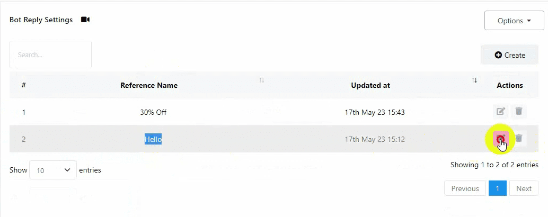Select page 1 in pagination
This screenshot has width=548, height=217.
pos(497,188)
